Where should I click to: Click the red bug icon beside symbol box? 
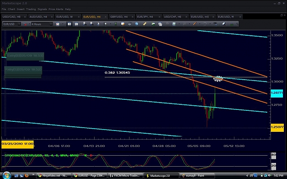click(x=25, y=24)
